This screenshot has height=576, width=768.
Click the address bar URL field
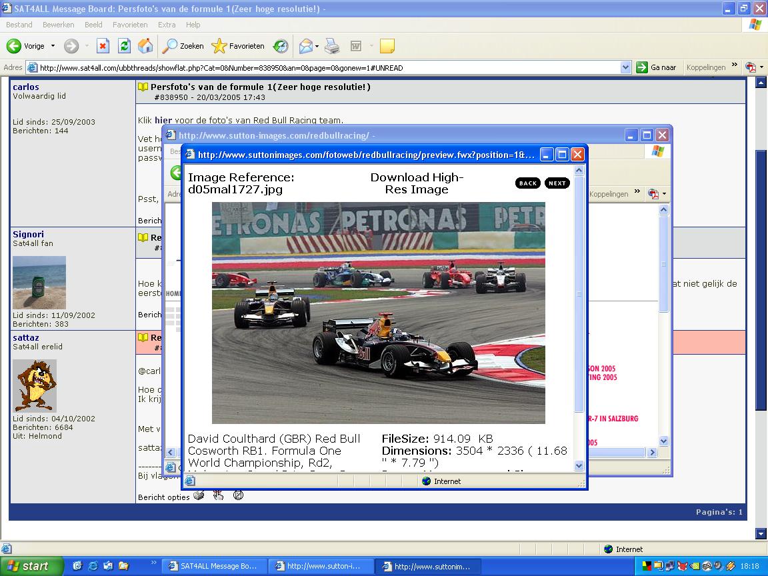[323, 67]
